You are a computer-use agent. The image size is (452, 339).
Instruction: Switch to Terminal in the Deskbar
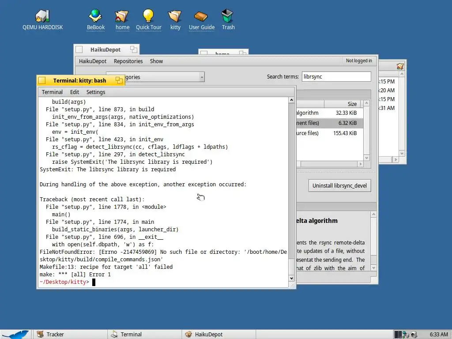pos(145,335)
